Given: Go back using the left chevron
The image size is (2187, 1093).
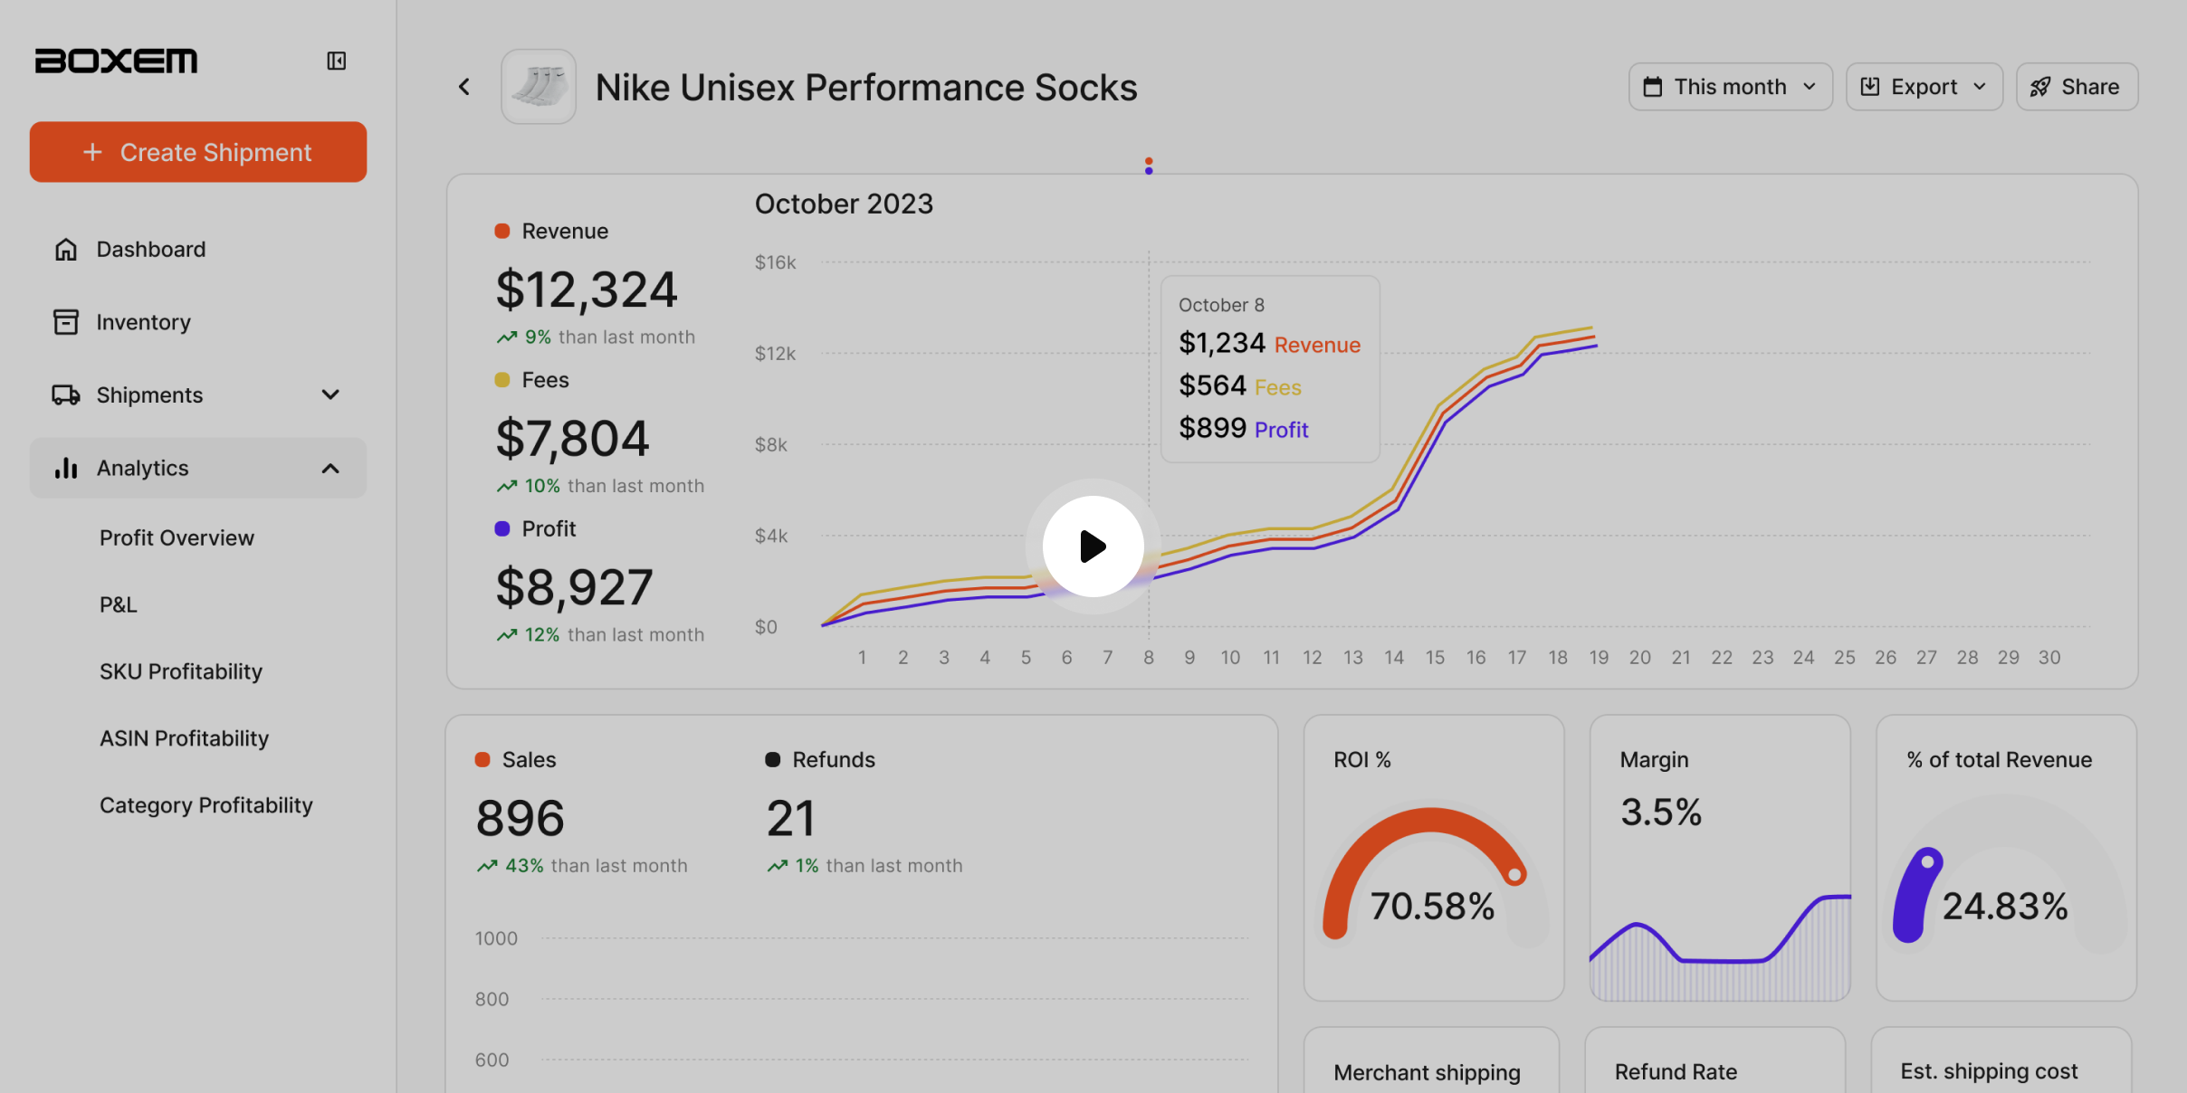Looking at the screenshot, I should click(464, 87).
